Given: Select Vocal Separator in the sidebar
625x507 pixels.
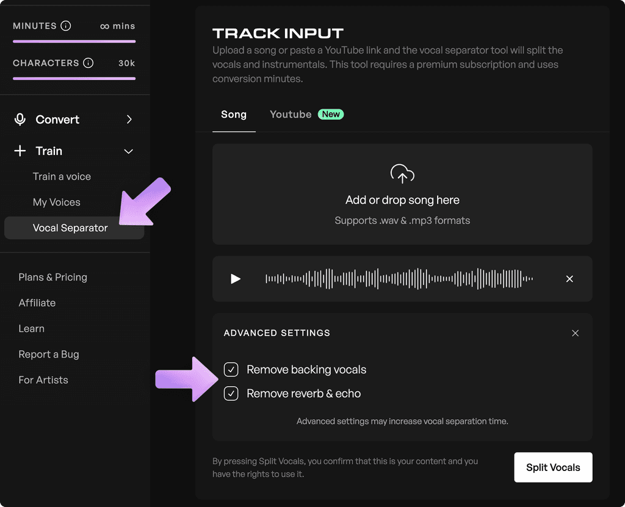Looking at the screenshot, I should pyautogui.click(x=71, y=228).
